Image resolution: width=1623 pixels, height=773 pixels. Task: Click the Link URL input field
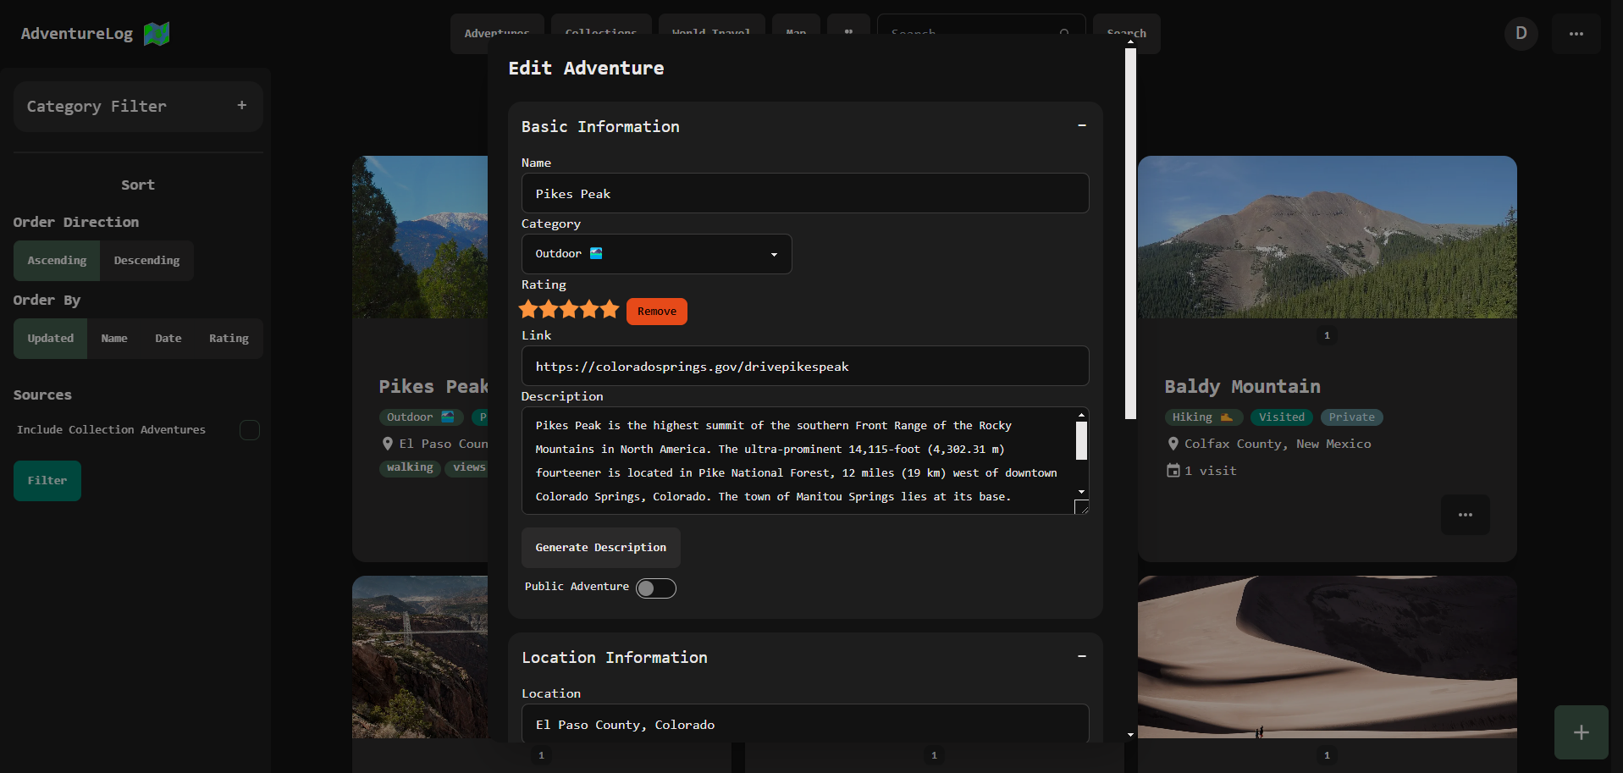point(804,367)
